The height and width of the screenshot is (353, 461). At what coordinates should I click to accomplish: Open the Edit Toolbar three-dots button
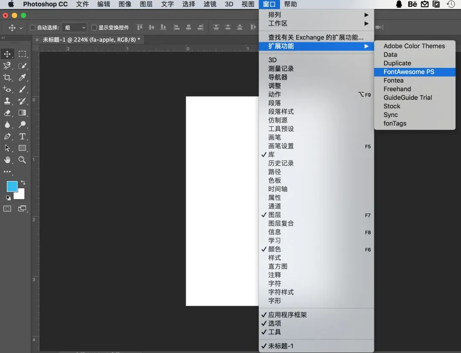tap(7, 172)
